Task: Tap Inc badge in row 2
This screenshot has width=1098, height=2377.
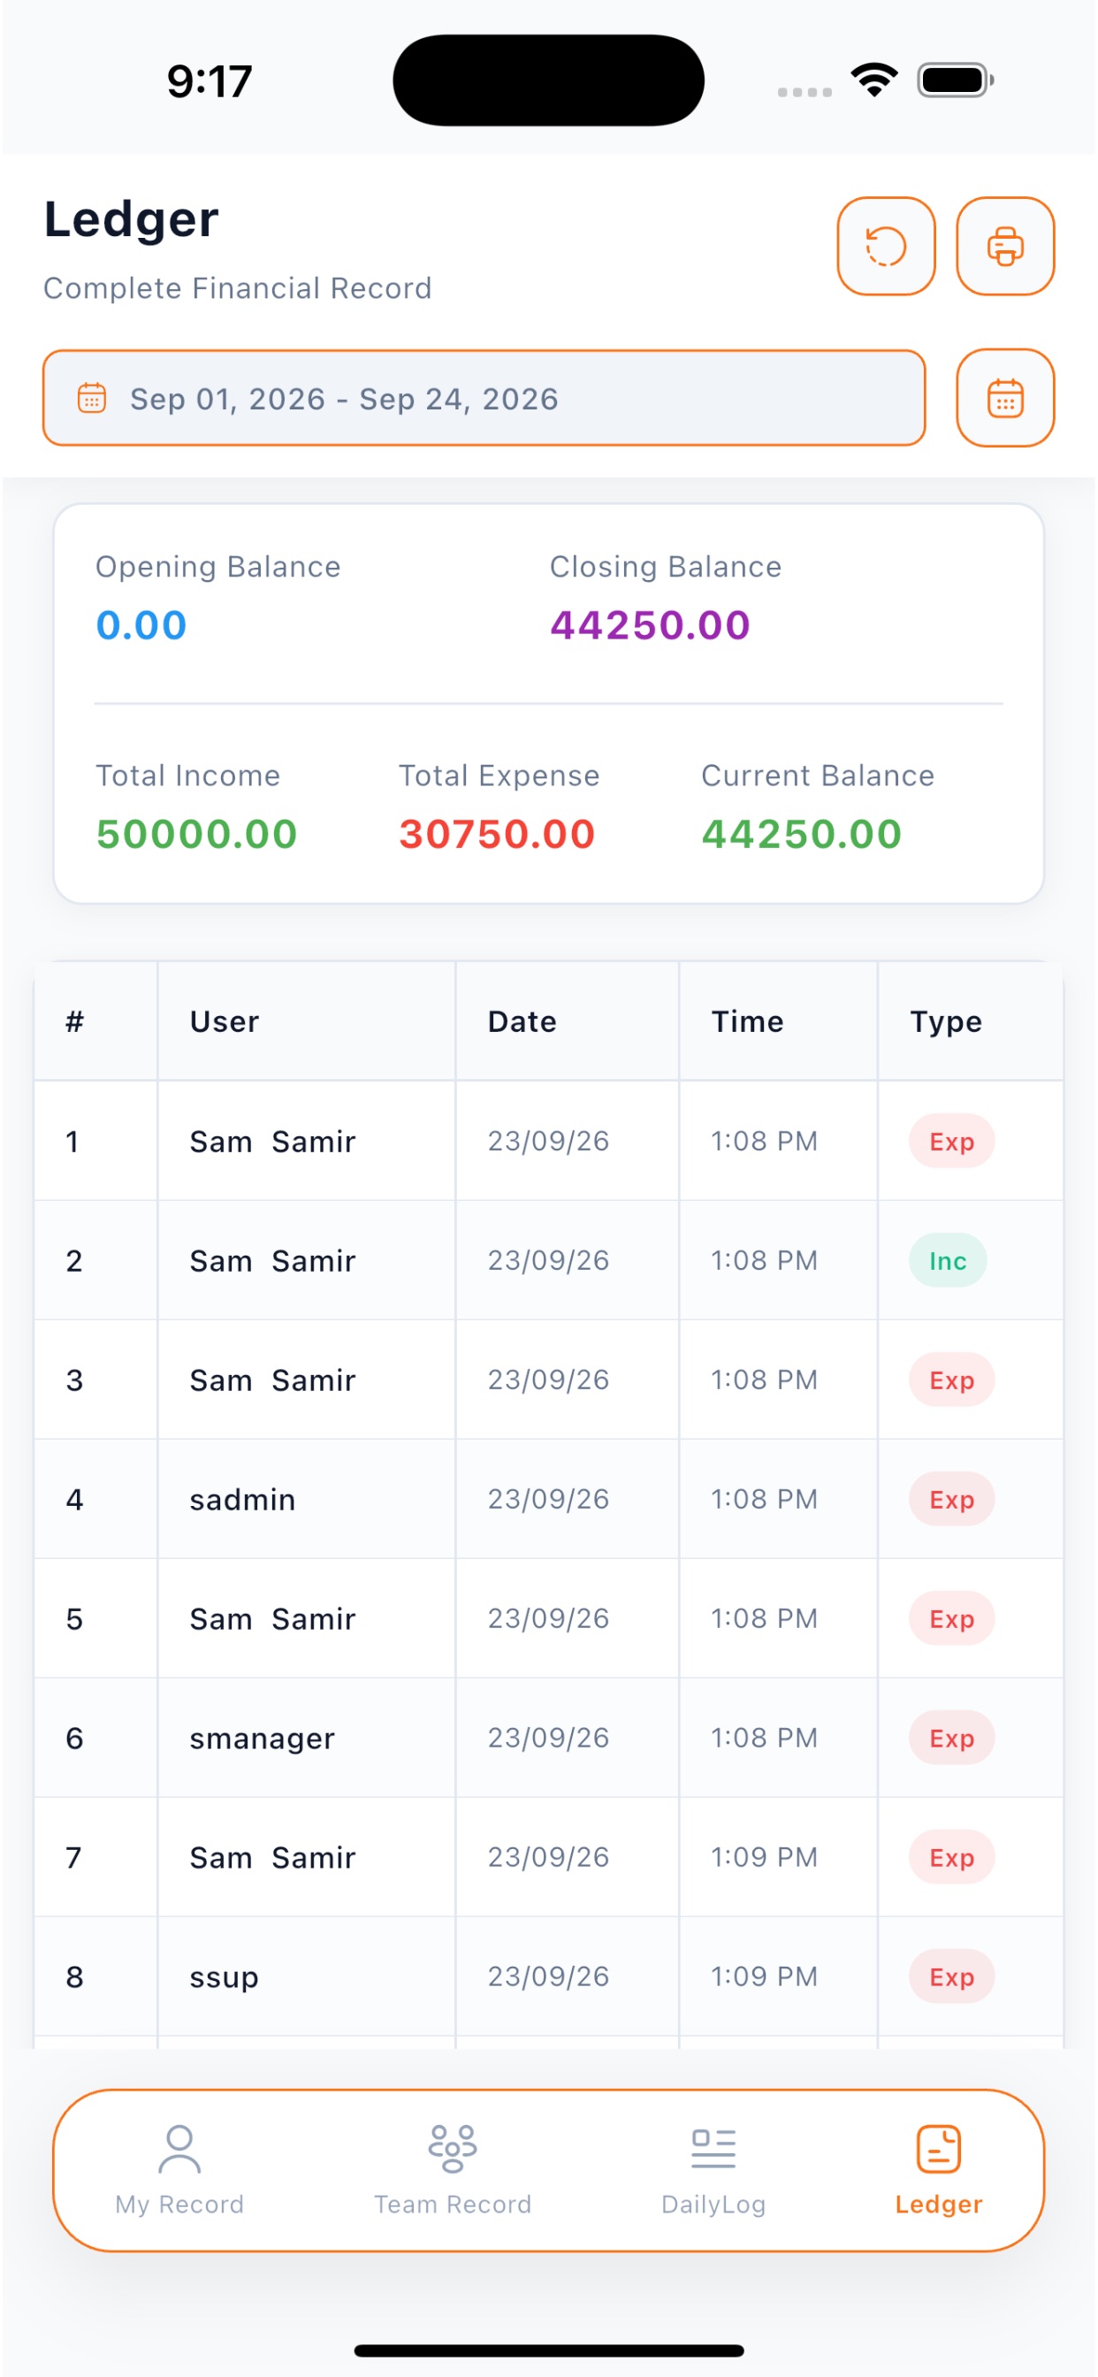Action: tap(948, 1260)
